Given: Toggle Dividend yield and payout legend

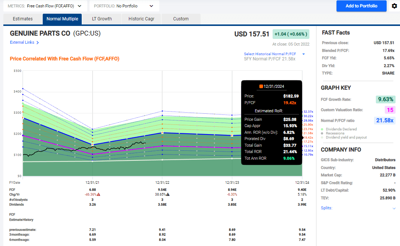Looking at the screenshot, I should coord(322,137).
